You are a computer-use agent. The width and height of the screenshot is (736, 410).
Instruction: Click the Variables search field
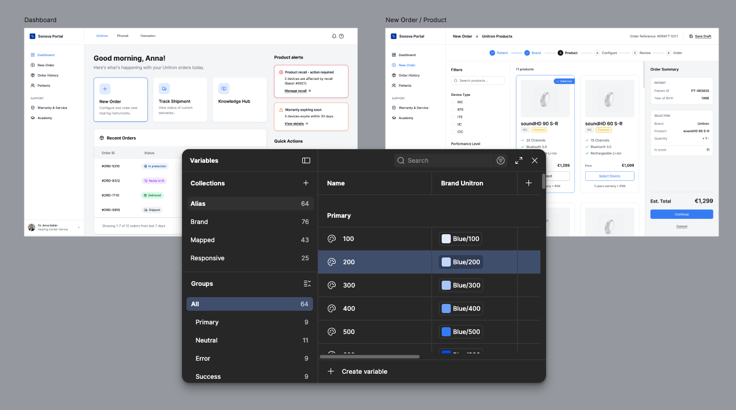pos(443,160)
